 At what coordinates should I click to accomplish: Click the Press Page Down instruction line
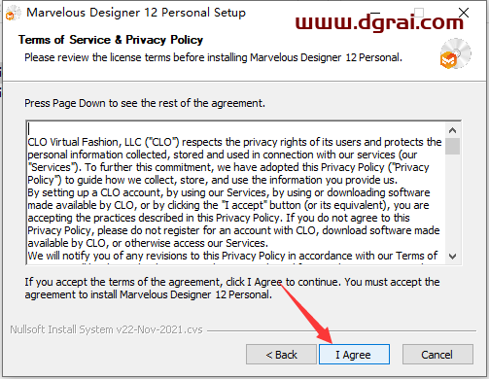[145, 103]
